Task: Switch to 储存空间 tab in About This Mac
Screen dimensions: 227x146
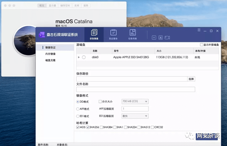Action: pos(65,6)
